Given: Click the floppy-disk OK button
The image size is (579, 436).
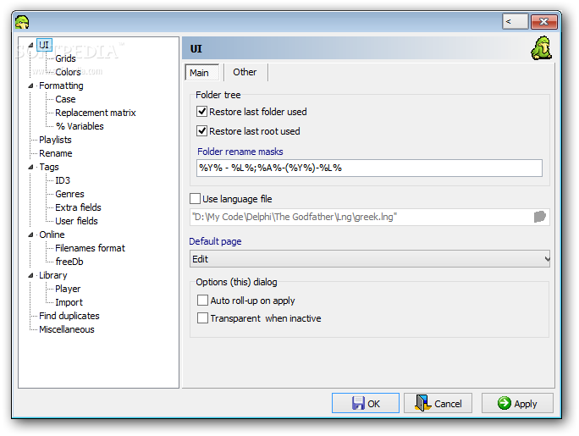Looking at the screenshot, I should [x=365, y=403].
